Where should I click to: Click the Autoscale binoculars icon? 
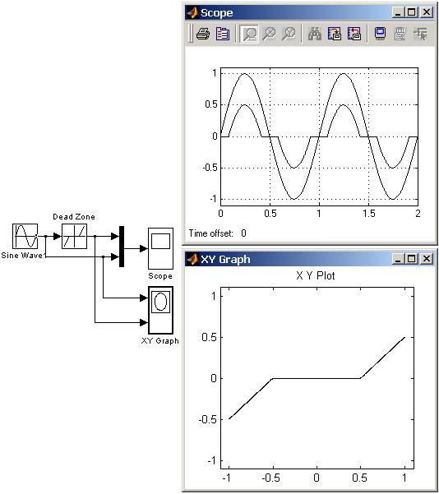(315, 34)
